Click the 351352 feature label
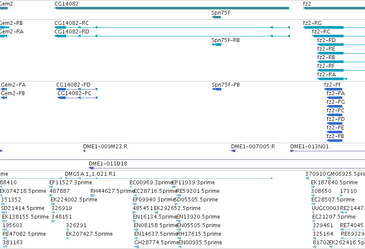The height and width of the screenshot is (249, 365). pyautogui.click(x=11, y=200)
